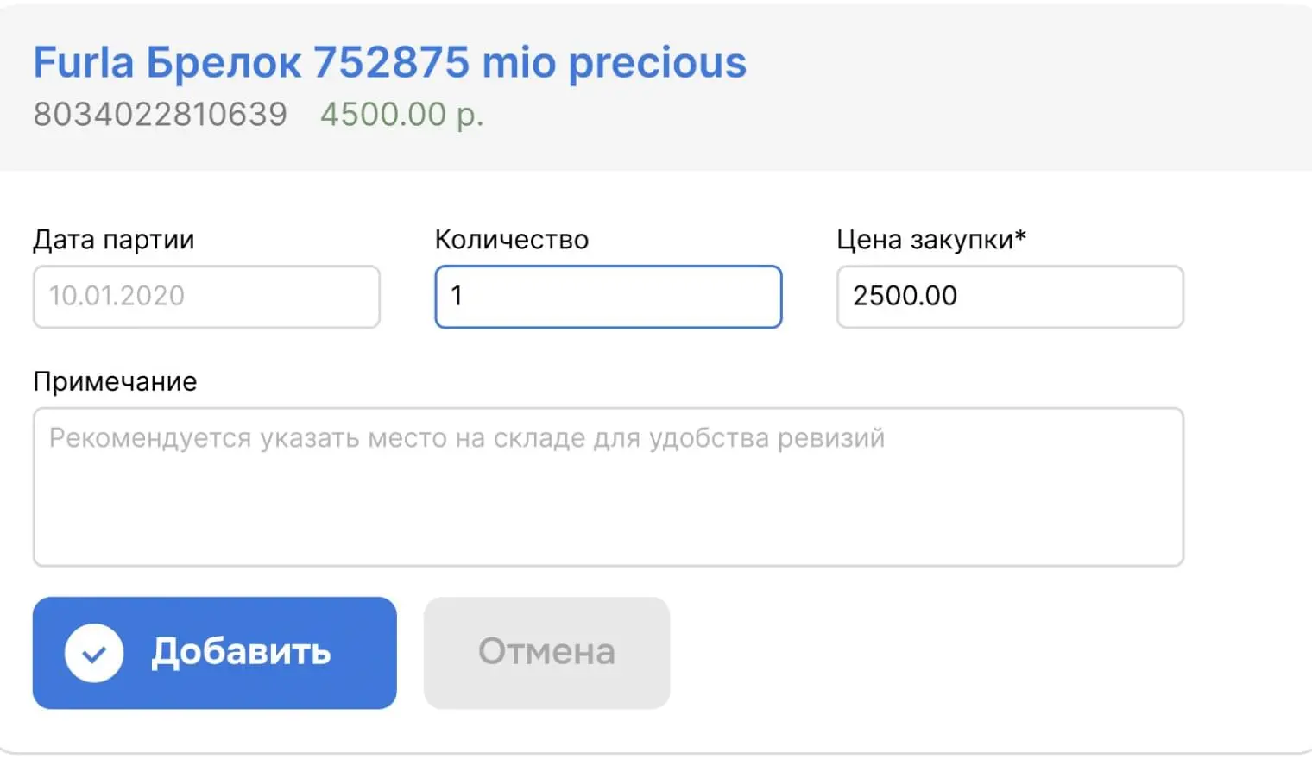Screen dimensions: 1312x759
Task: Click the required asterisk after Цена закупки
Action: coord(1020,235)
